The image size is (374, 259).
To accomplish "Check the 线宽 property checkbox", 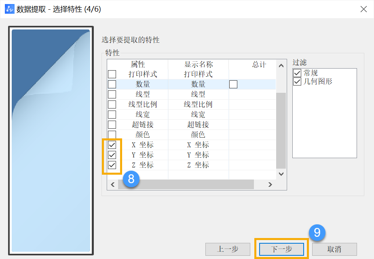I will pos(112,115).
